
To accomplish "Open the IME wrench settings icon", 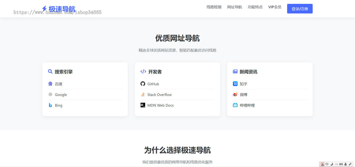I will (350, 164).
